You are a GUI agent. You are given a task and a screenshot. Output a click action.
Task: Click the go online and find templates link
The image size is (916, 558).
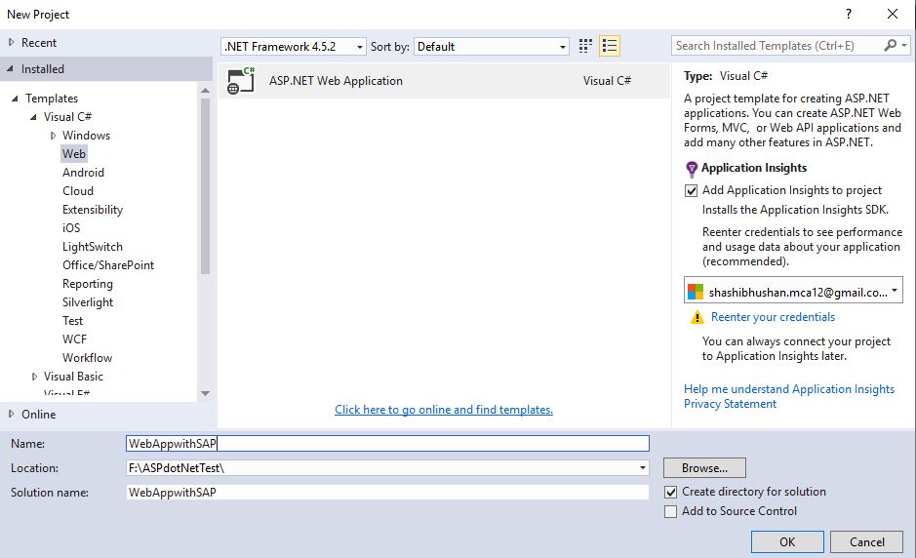pyautogui.click(x=444, y=410)
